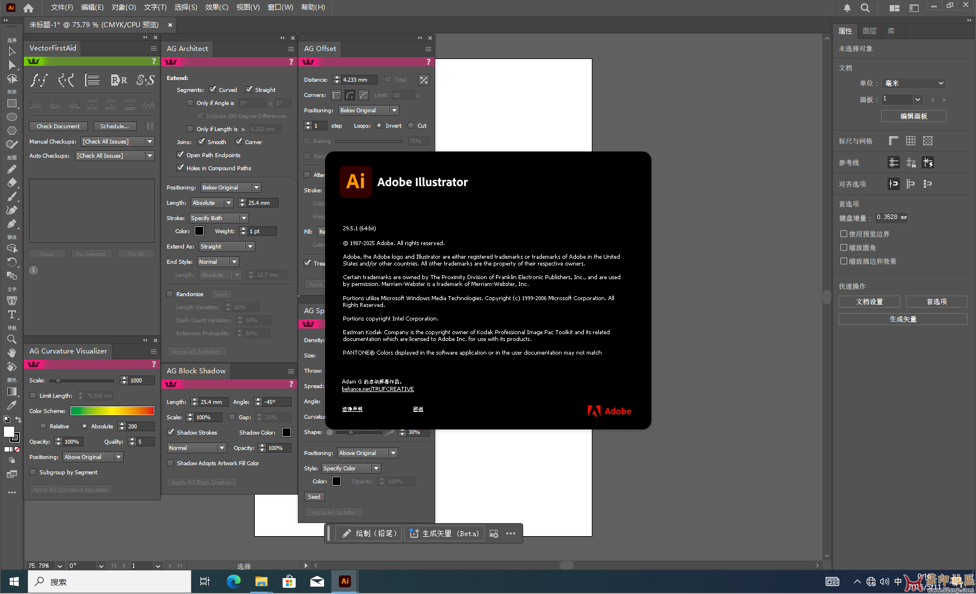The width and height of the screenshot is (976, 594).
Task: Select the Relative radio button
Action: click(x=43, y=426)
